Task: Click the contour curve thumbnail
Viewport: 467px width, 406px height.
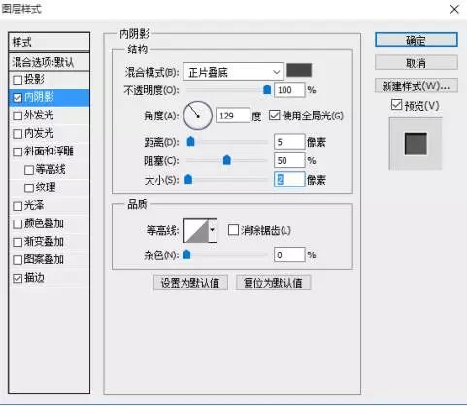Action: pos(196,230)
